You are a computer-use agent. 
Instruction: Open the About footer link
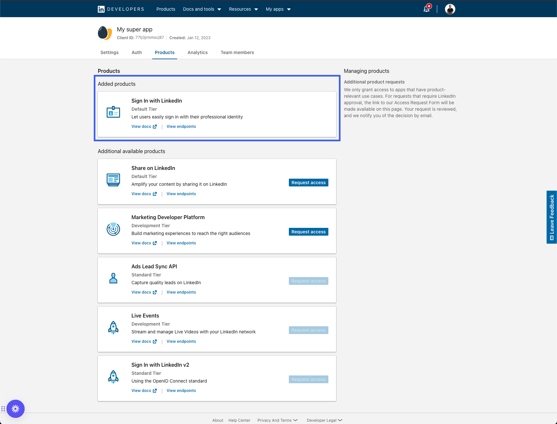(218, 420)
